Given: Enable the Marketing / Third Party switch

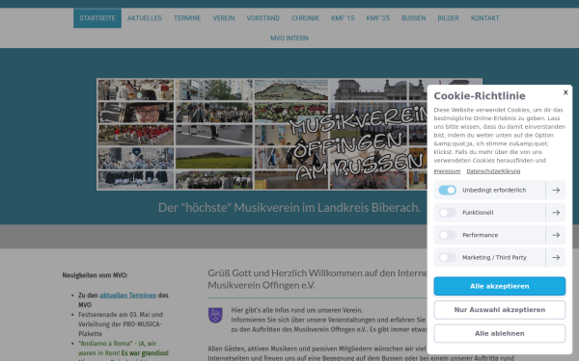Looking at the screenshot, I should point(447,257).
